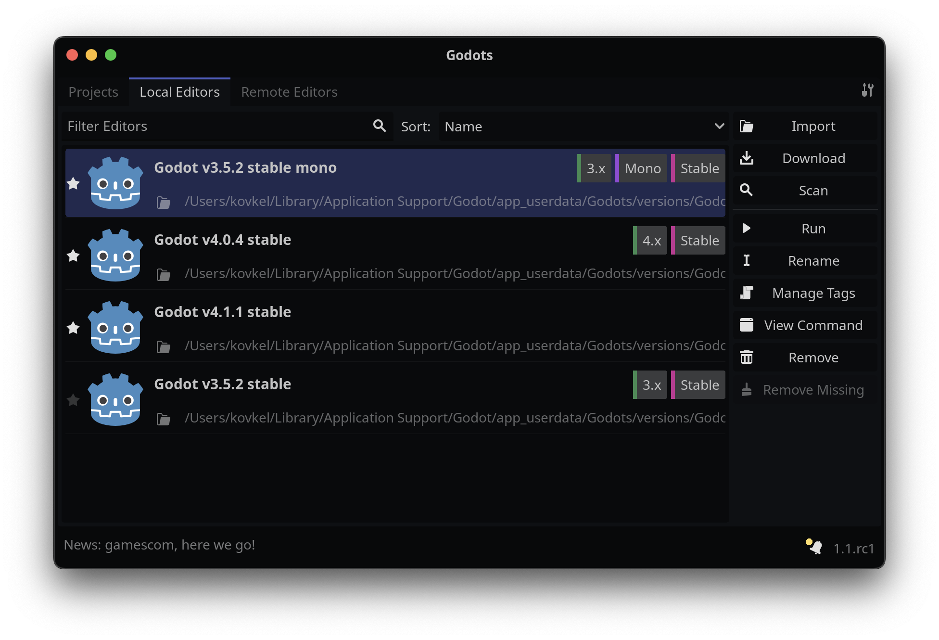Viewport: 939px width, 640px height.
Task: Click the notification bell icon
Action: [x=814, y=547]
